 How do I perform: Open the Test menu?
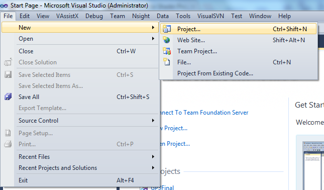coord(237,16)
